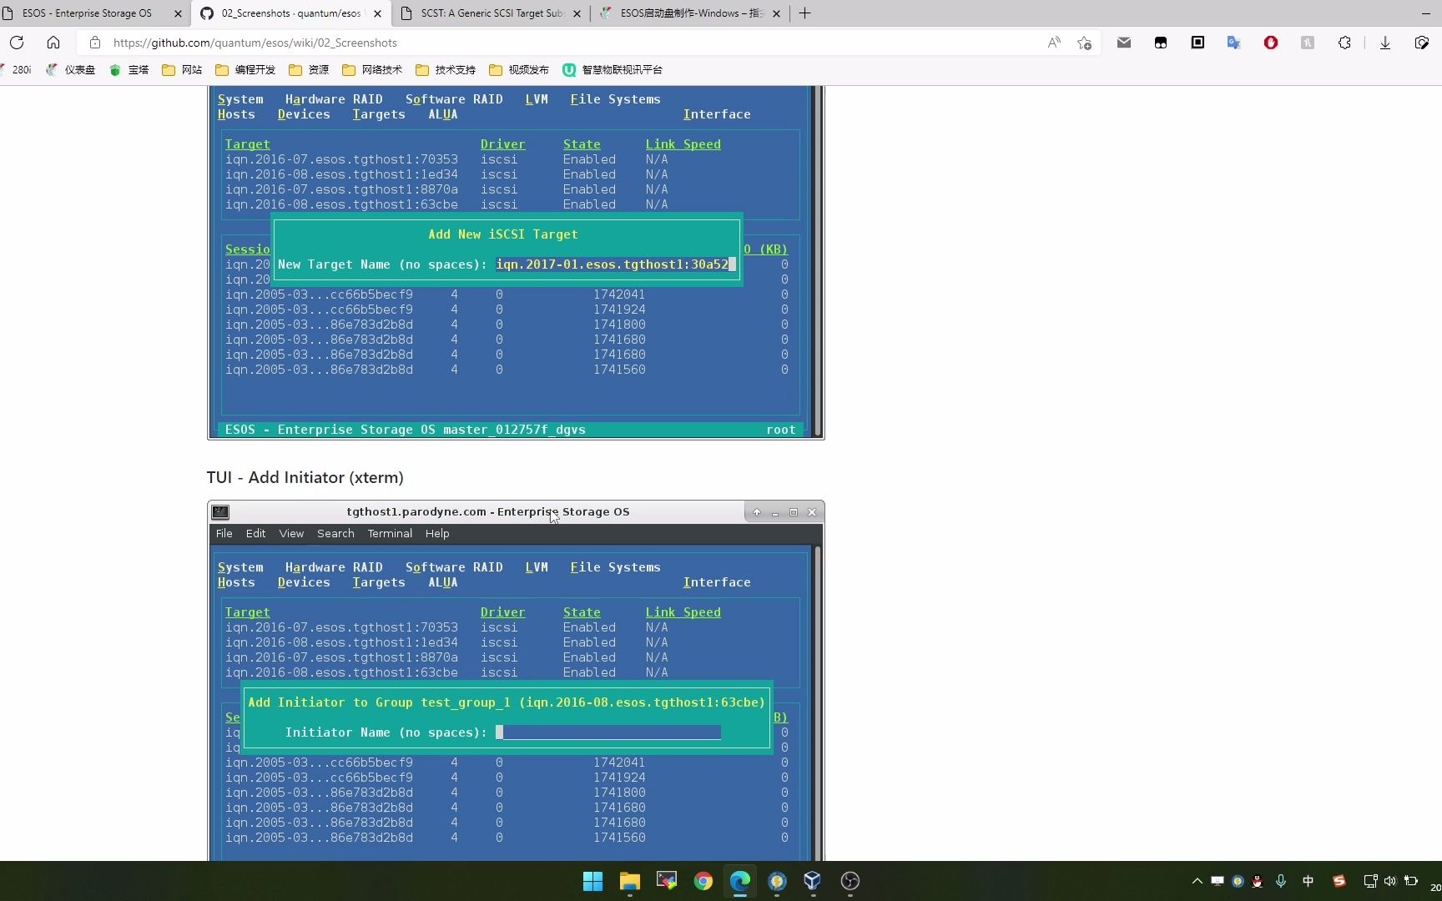
Task: Click the grayed-out 'R' extension icon
Action: [x=1308, y=43]
